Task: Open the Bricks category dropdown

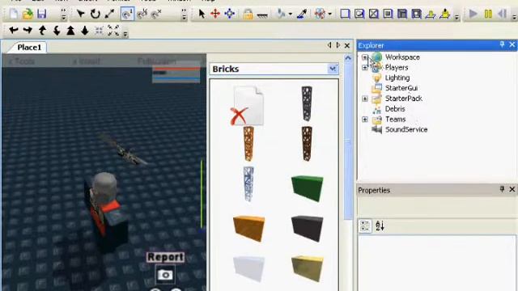Action: pos(333,69)
